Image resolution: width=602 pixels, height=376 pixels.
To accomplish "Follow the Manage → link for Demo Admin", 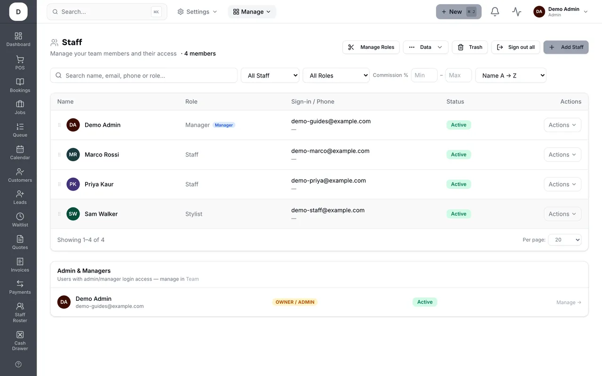I will click(569, 302).
